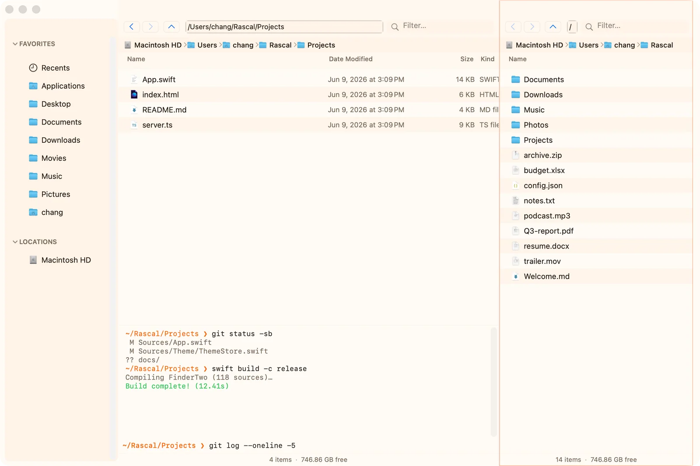Screen dimensions: 700x466
Task: Click Rascal in left pane breadcrumb
Action: [x=275, y=45]
